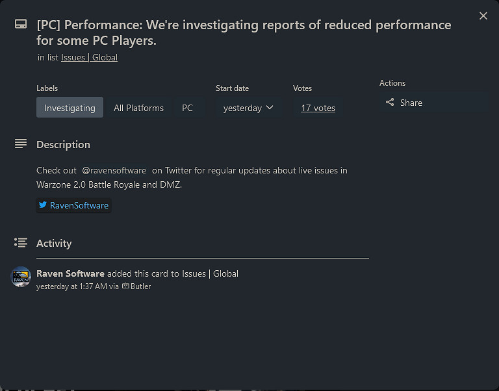Open the 17 votes link
The image size is (499, 391).
coord(318,108)
